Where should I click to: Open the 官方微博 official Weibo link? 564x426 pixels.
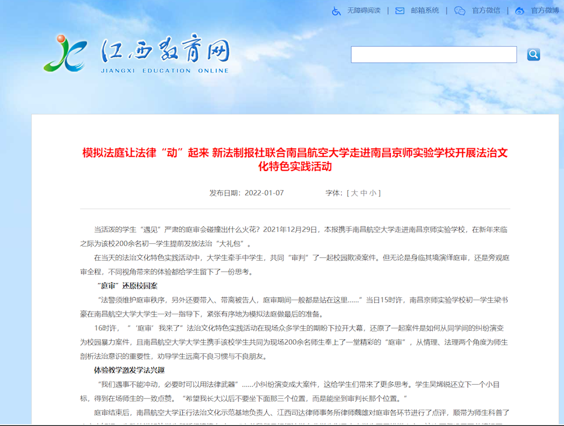click(x=544, y=11)
